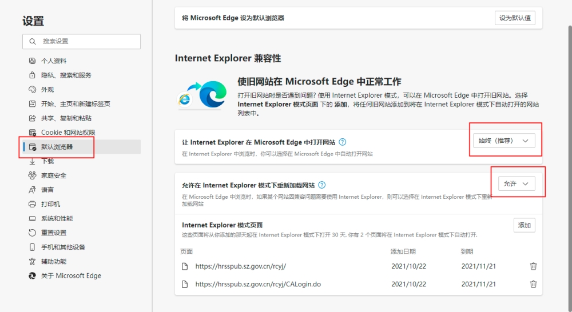Click the 家庭安全 family icon
The height and width of the screenshot is (312, 572).
tap(32, 175)
